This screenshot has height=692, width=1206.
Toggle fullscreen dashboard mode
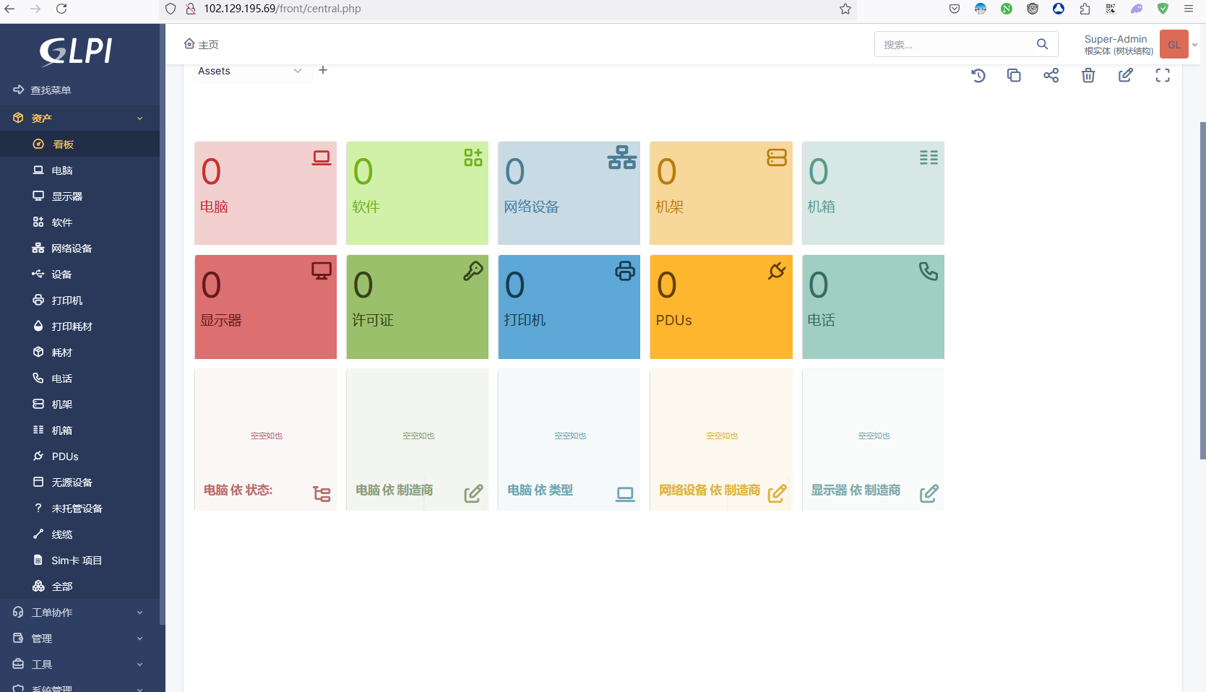(1162, 75)
